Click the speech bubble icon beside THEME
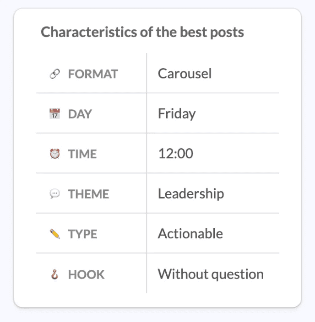The height and width of the screenshot is (322, 315). 54,193
